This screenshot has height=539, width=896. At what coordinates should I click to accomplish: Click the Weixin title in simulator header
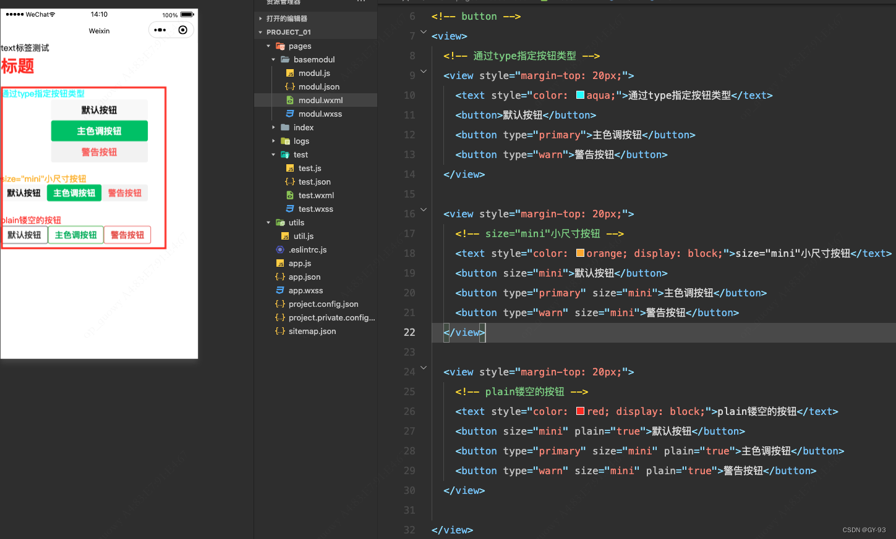tap(99, 31)
